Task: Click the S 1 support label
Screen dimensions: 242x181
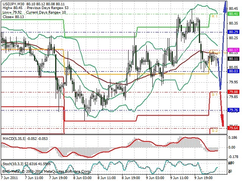Action: 214,94
